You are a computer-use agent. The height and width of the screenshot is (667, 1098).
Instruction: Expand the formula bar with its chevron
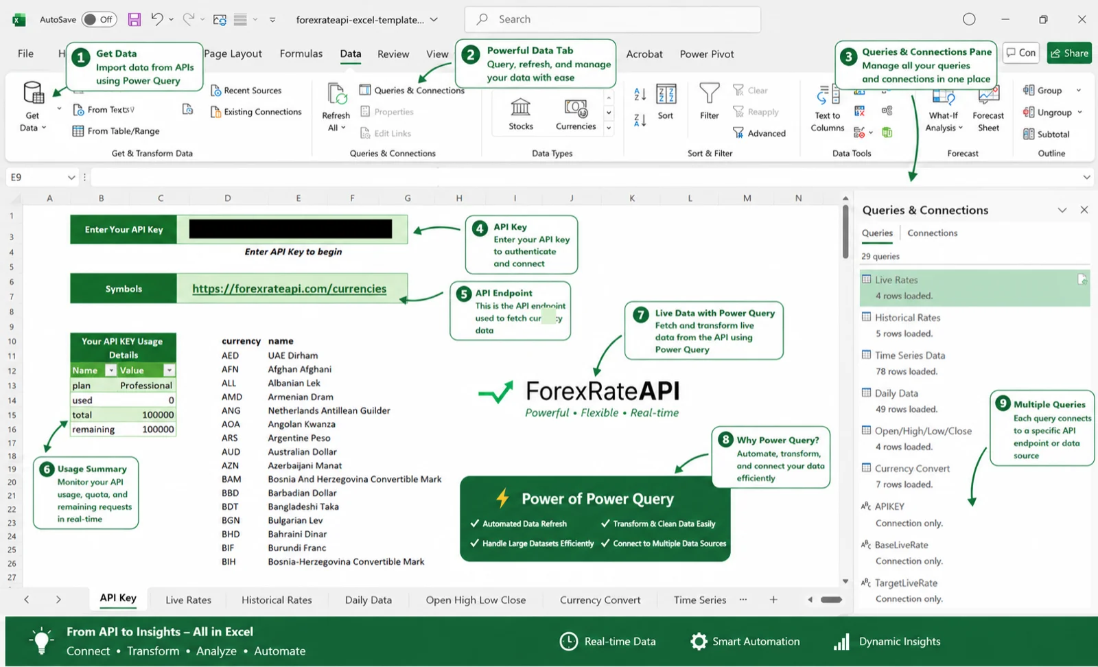[x=1087, y=178]
